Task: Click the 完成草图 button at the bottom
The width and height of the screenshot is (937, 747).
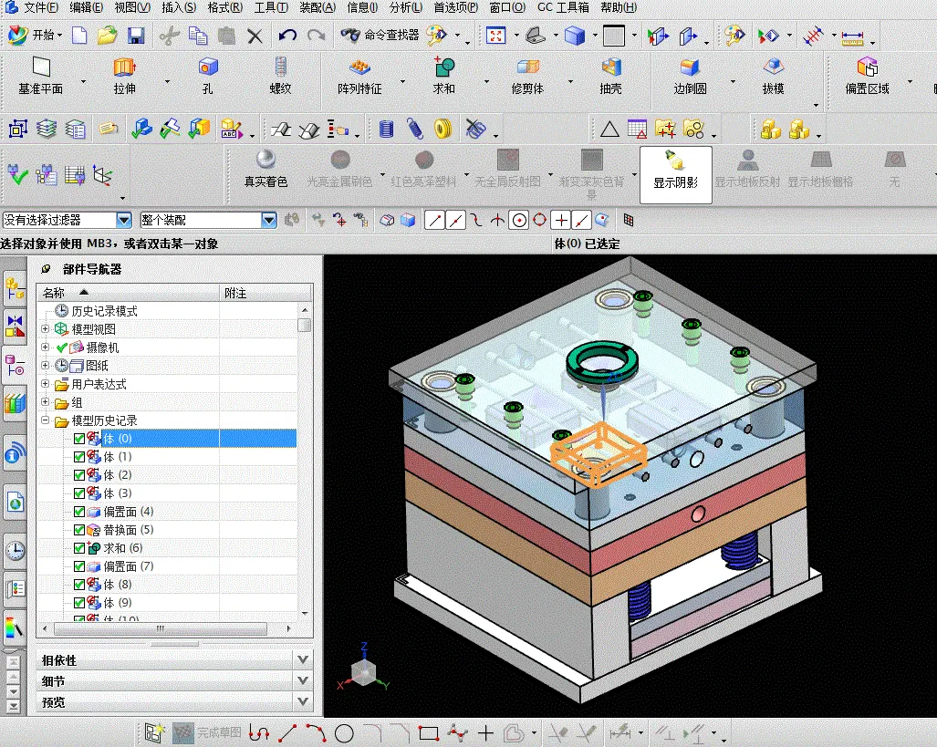Action: point(208,733)
